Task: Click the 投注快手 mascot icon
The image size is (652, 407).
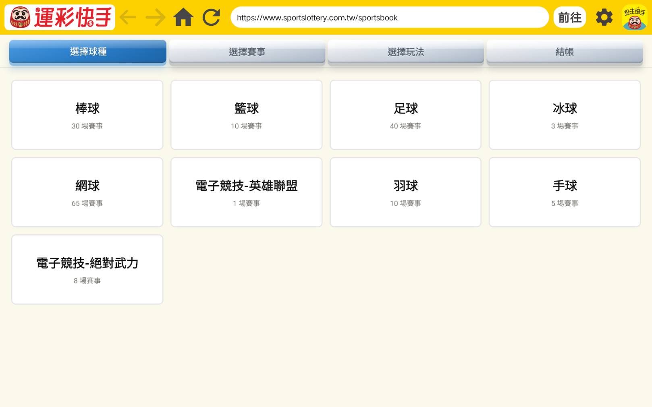Action: click(x=635, y=17)
